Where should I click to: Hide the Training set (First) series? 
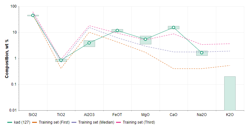[x=52, y=122]
